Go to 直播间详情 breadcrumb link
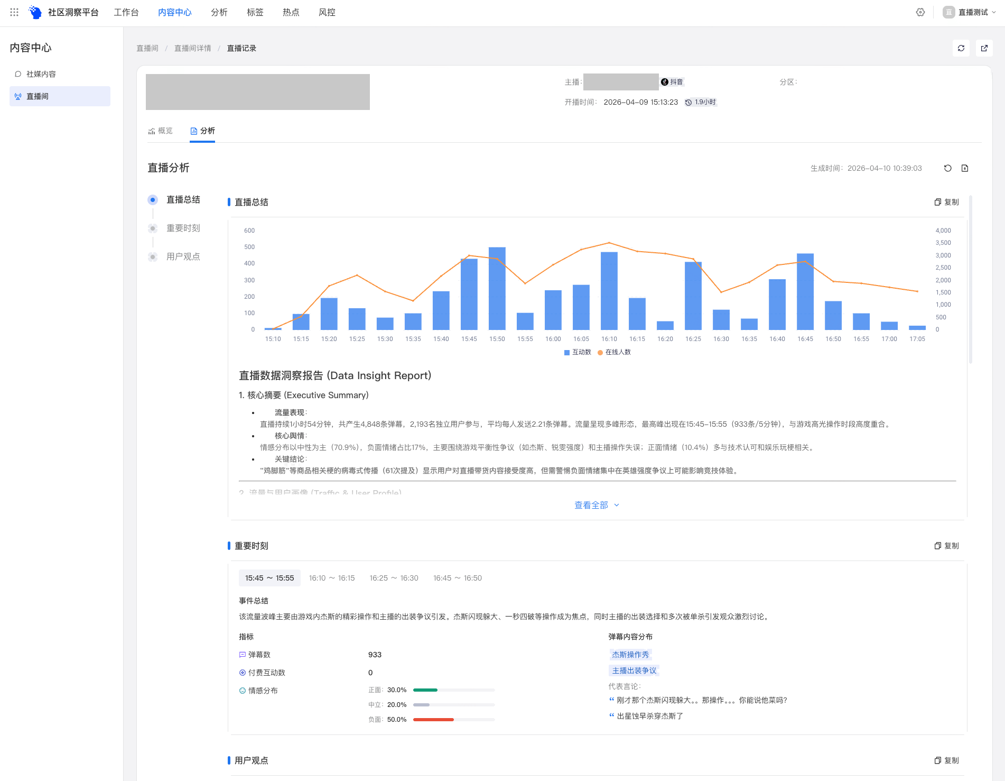The height and width of the screenshot is (781, 1005). (x=193, y=48)
